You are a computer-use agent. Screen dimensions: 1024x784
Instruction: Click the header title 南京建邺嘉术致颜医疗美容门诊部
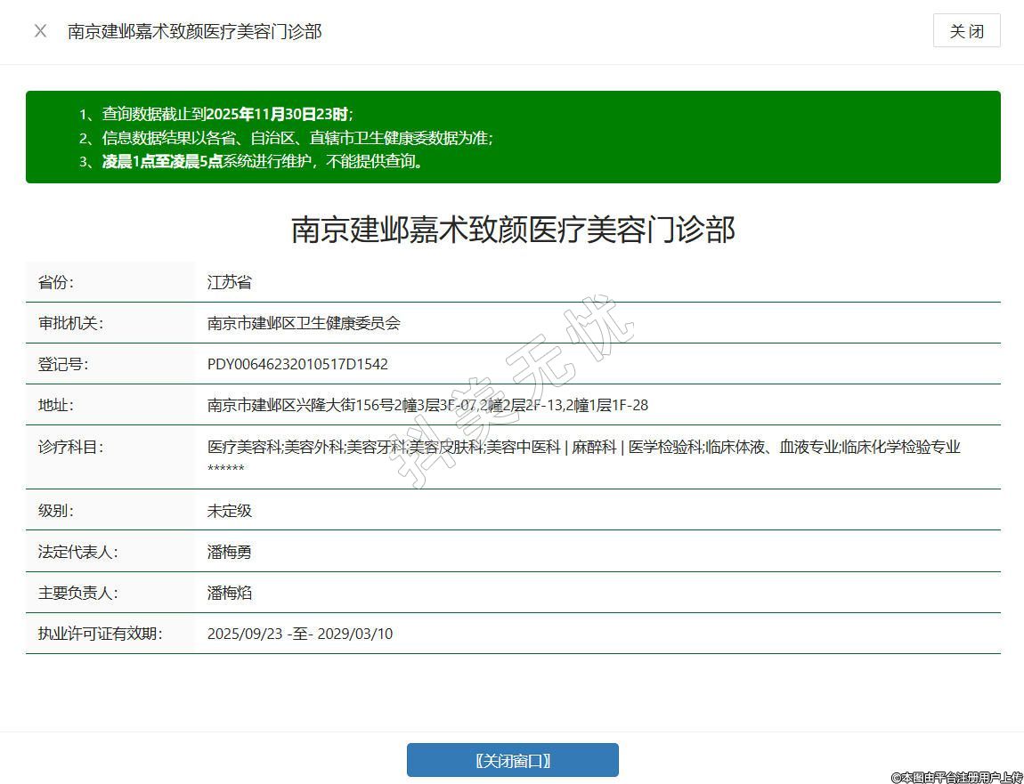(x=194, y=31)
